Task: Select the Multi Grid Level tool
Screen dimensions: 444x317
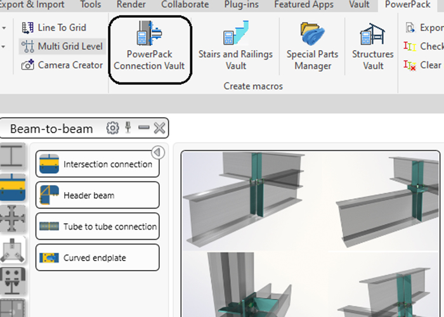Action: pyautogui.click(x=62, y=46)
